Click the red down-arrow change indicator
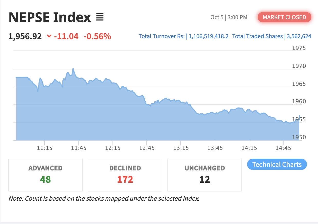 tap(49, 36)
